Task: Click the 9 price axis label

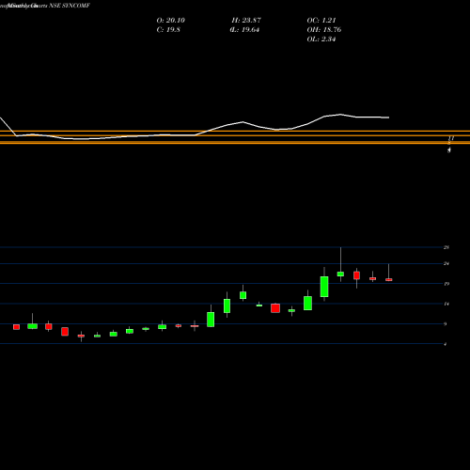Action: click(445, 324)
